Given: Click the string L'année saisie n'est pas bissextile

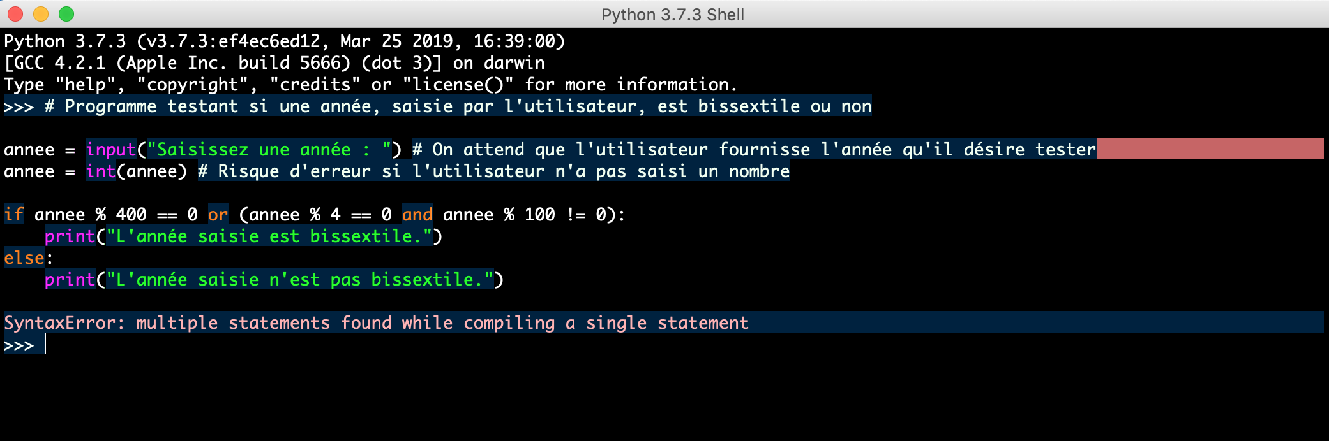Looking at the screenshot, I should (300, 279).
